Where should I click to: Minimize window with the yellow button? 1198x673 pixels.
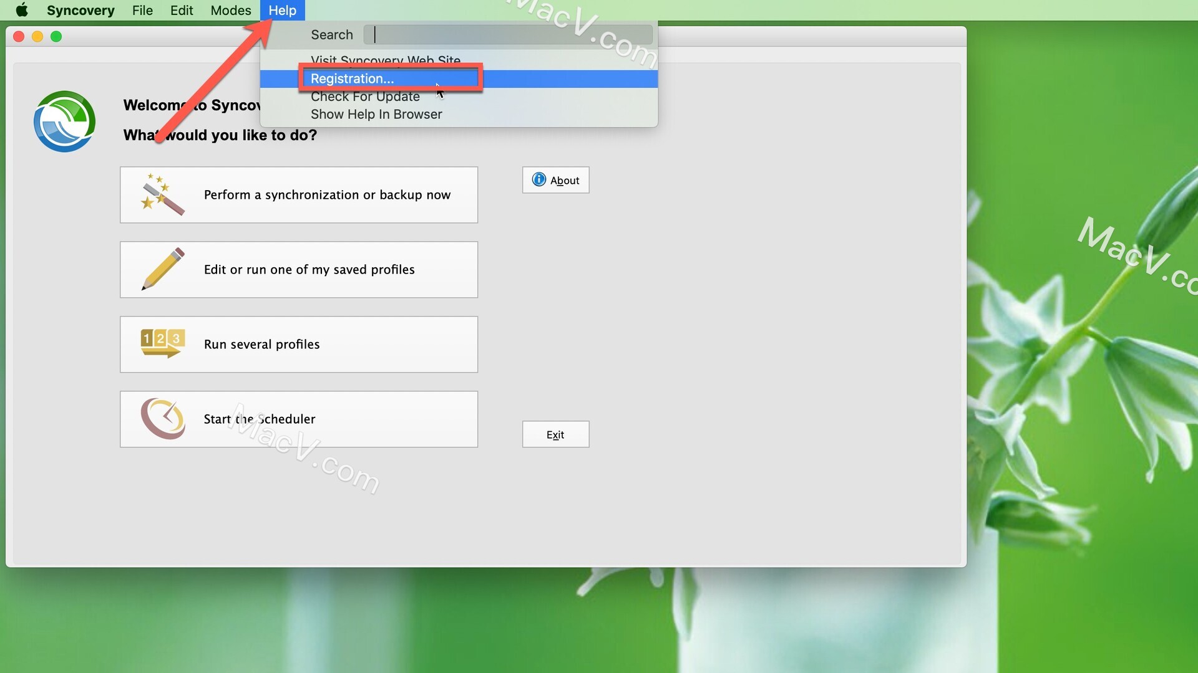(x=37, y=37)
